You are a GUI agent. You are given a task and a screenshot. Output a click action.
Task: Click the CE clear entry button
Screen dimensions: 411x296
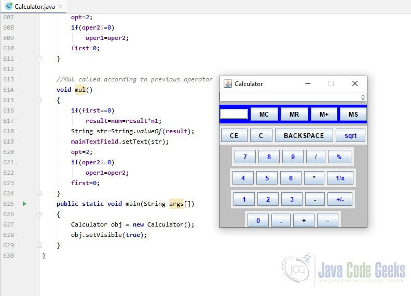(x=234, y=135)
